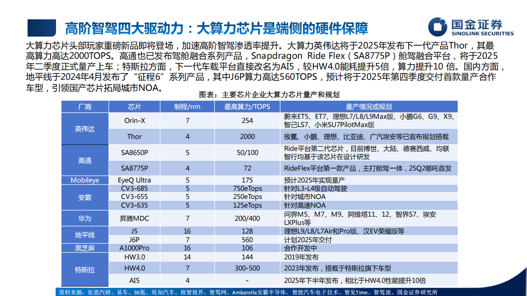Click the 250eTops value cell
Screen dimensions: 527x296
tap(247, 197)
